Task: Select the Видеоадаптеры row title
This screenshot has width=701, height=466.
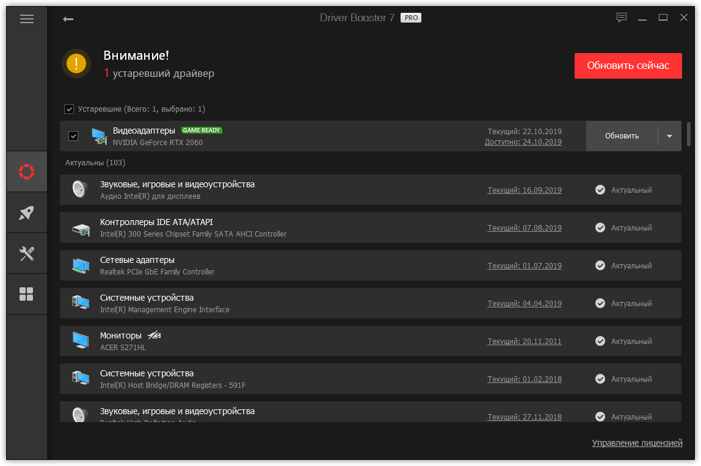Action: (144, 131)
